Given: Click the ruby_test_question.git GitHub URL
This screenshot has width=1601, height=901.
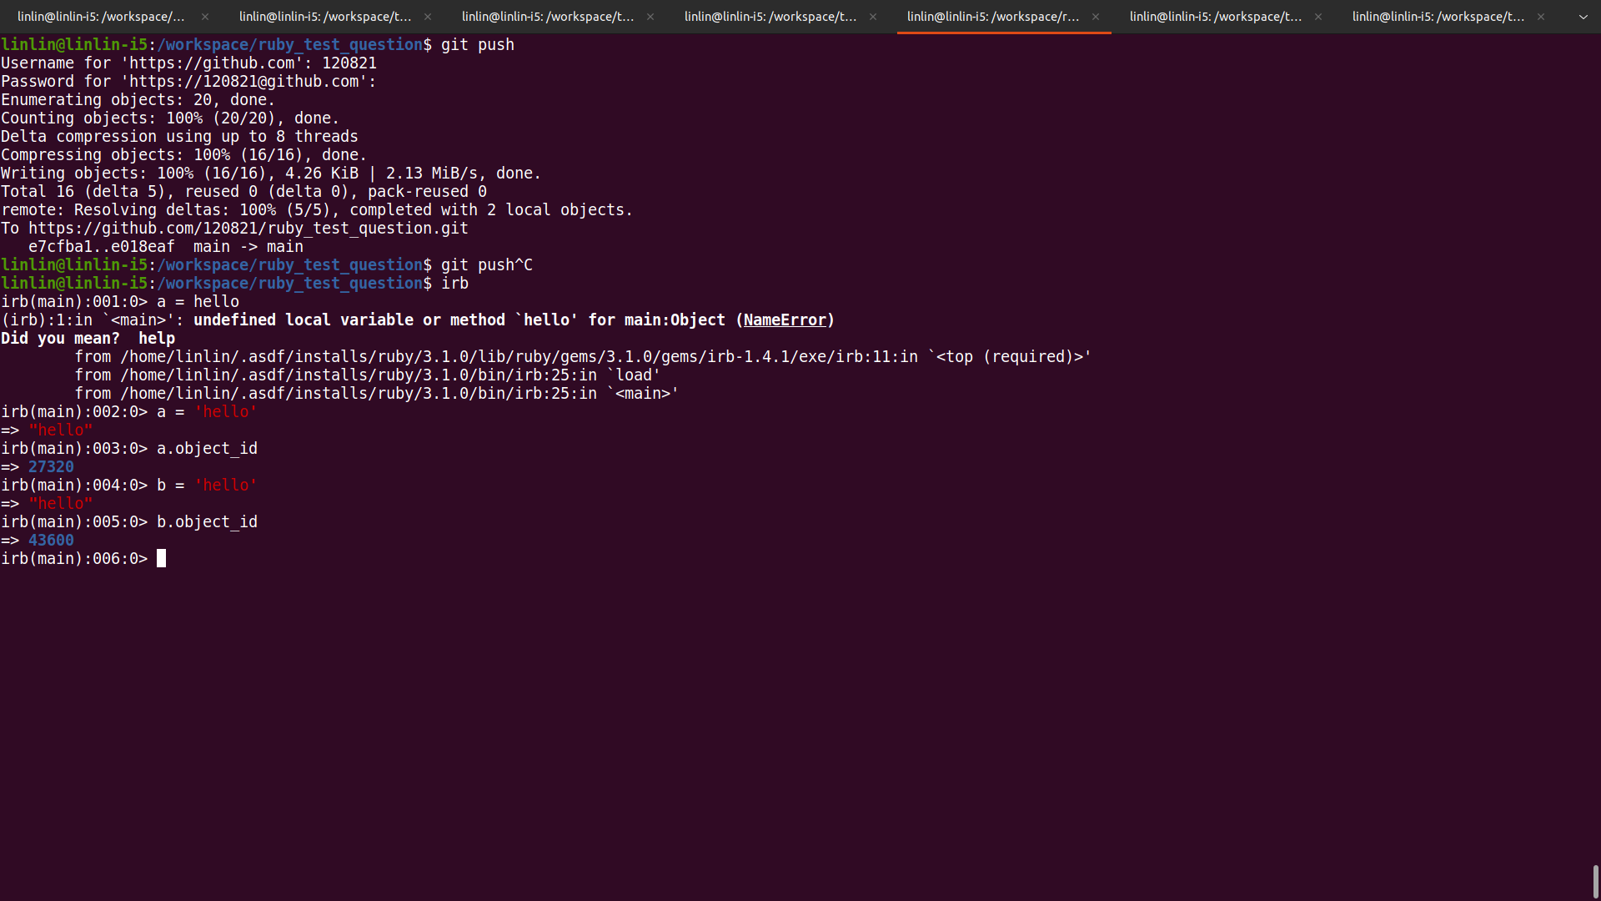Looking at the screenshot, I should 248,229.
